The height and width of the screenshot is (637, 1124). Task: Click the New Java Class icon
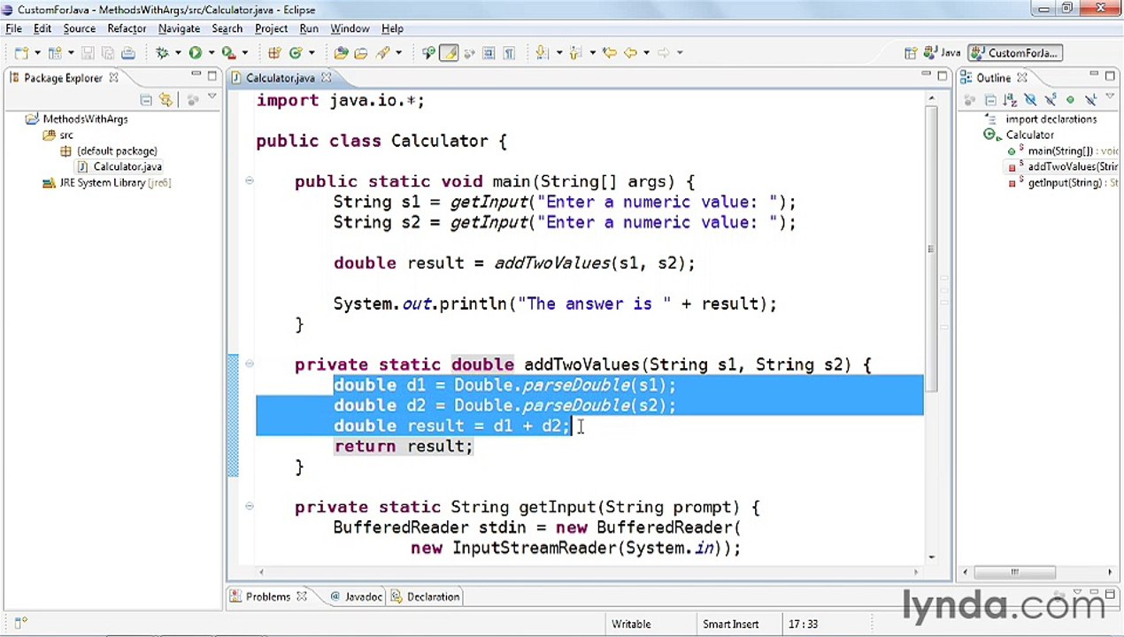296,53
